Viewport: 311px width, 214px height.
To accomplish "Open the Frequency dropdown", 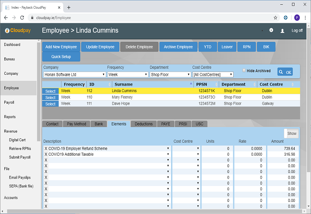I will click(127, 74).
